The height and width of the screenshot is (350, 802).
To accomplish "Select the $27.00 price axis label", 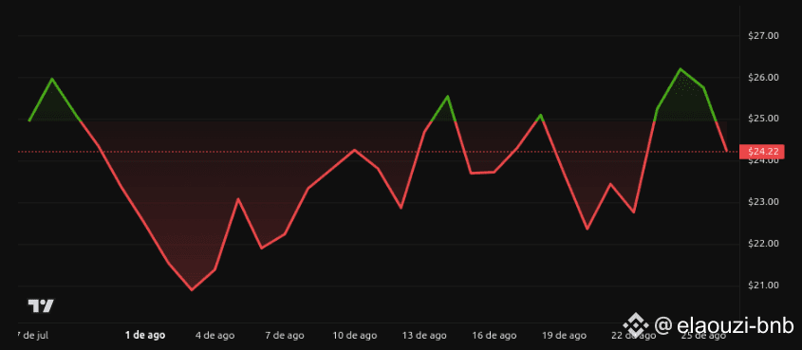I will point(763,36).
